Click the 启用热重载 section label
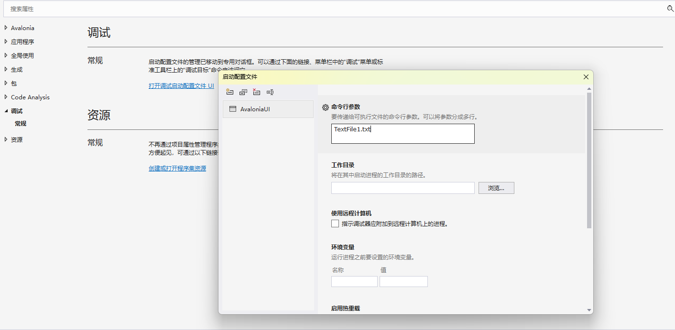This screenshot has height=330, width=675. pyautogui.click(x=346, y=309)
